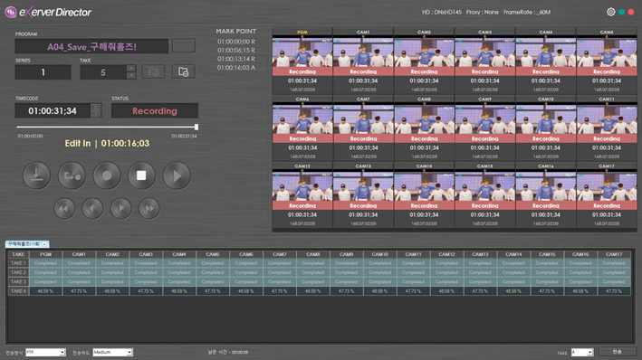Click the fast-forward double-arrow button
Image resolution: width=642 pixels, height=360 pixels.
click(x=149, y=209)
